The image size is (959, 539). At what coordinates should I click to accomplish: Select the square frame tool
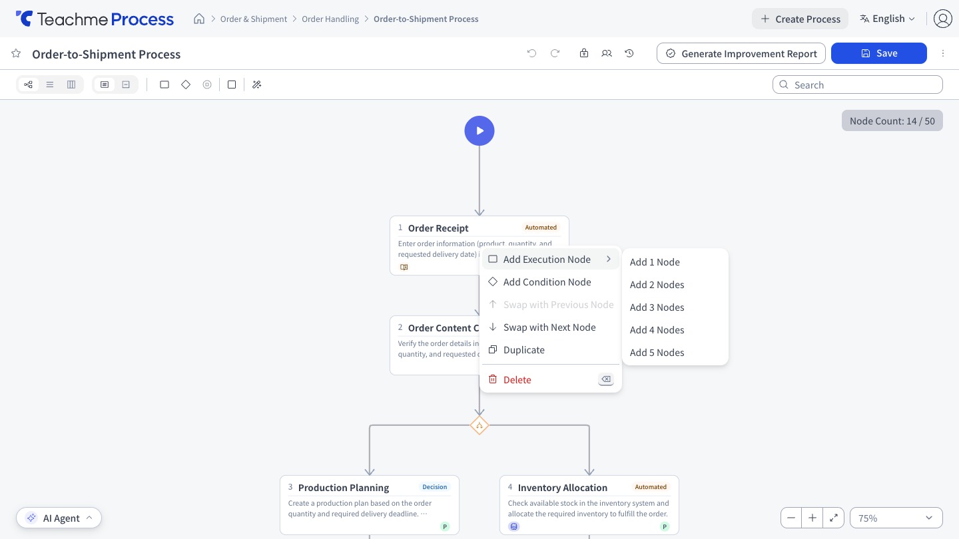point(232,85)
